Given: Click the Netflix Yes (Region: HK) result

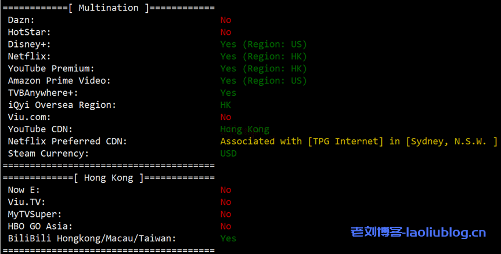Looking at the screenshot, I should click(263, 57).
